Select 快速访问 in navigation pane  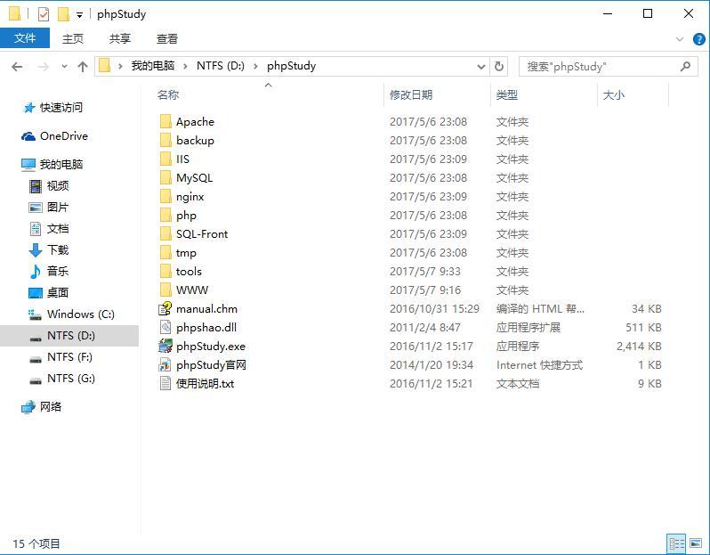[x=61, y=108]
